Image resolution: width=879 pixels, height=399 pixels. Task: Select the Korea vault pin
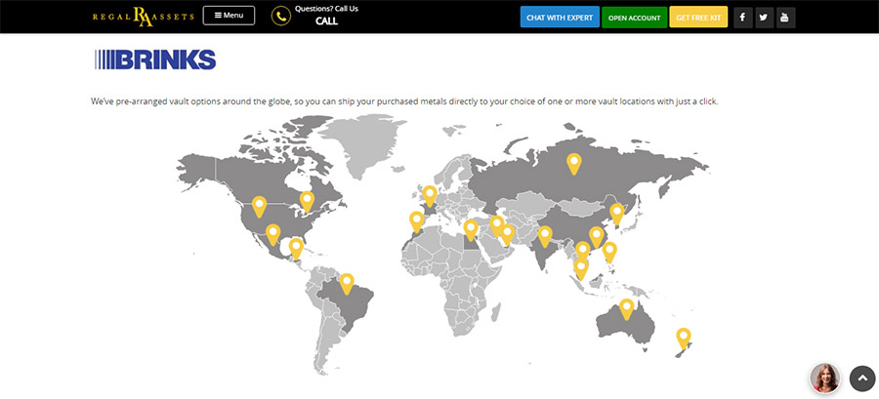(x=616, y=215)
